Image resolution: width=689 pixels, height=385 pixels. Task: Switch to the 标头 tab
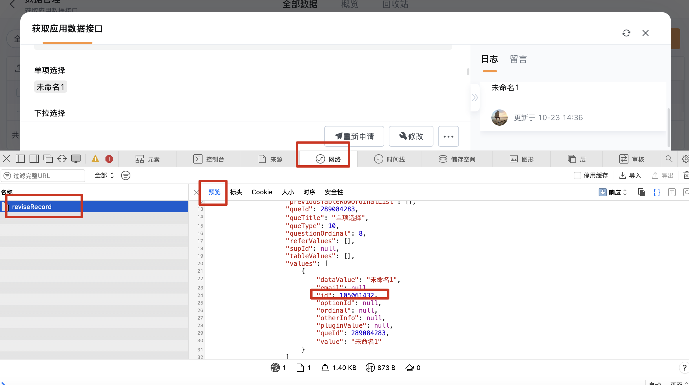point(236,192)
